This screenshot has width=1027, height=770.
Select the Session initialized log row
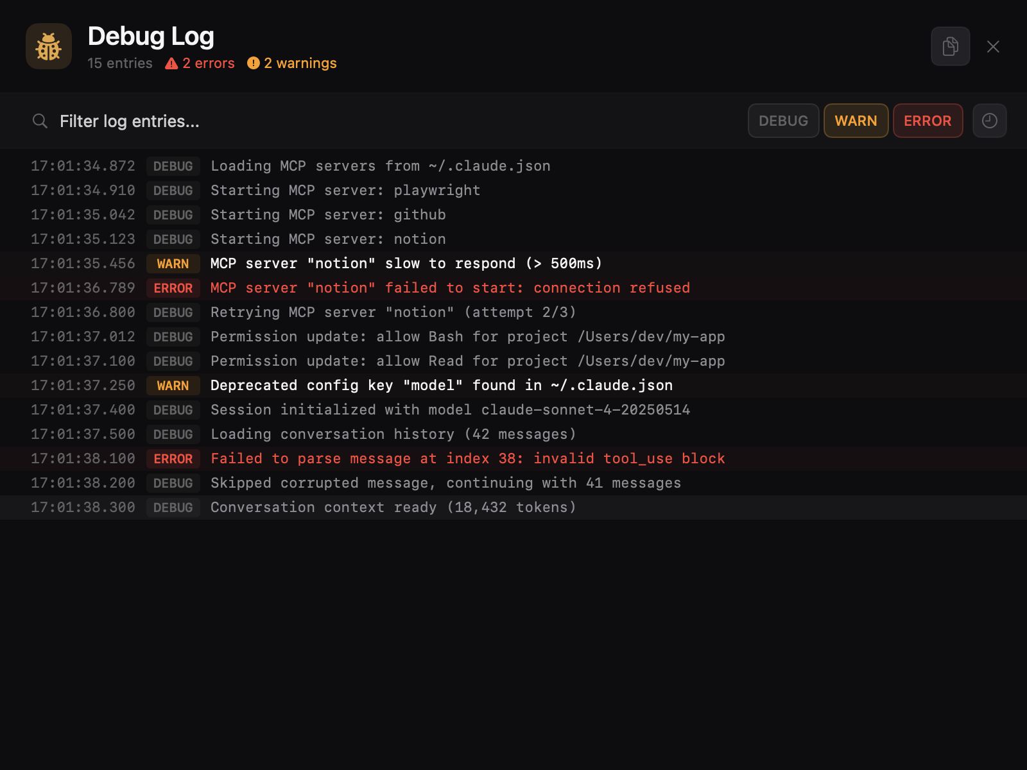[449, 409]
